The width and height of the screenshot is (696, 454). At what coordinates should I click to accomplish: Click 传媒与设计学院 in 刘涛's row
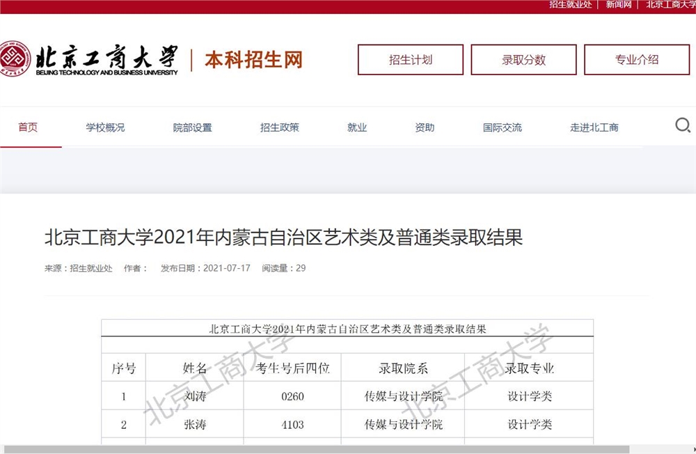pyautogui.click(x=404, y=396)
